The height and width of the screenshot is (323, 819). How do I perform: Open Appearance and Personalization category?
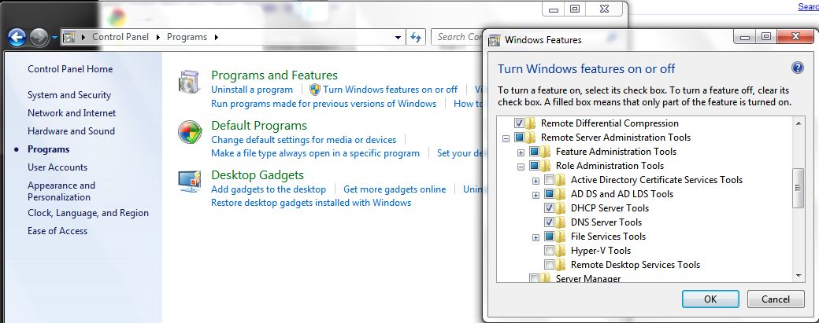click(61, 191)
